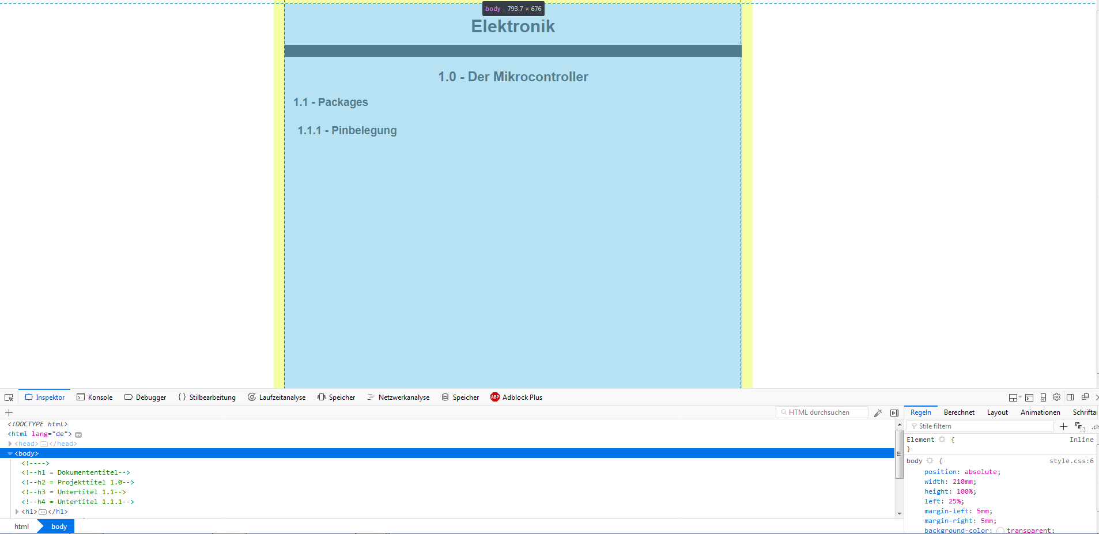
Task: Open developer tools settings gear
Action: 1056,397
